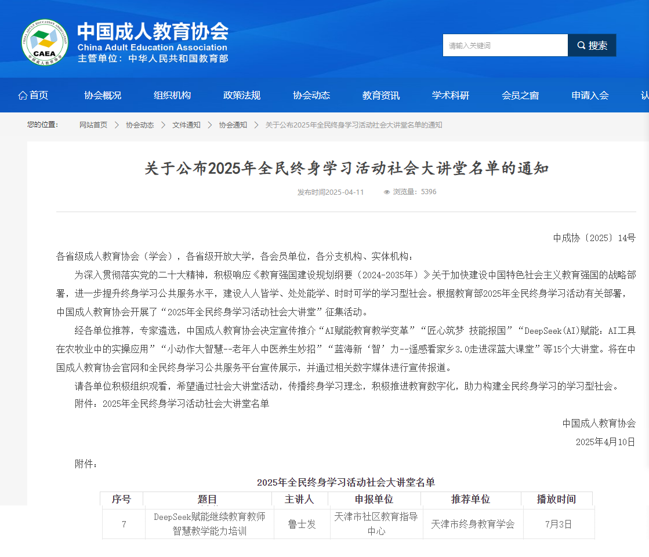Screen dimensions: 649x557
Task: Click the 推荐单位 column header
Action: [x=470, y=499]
